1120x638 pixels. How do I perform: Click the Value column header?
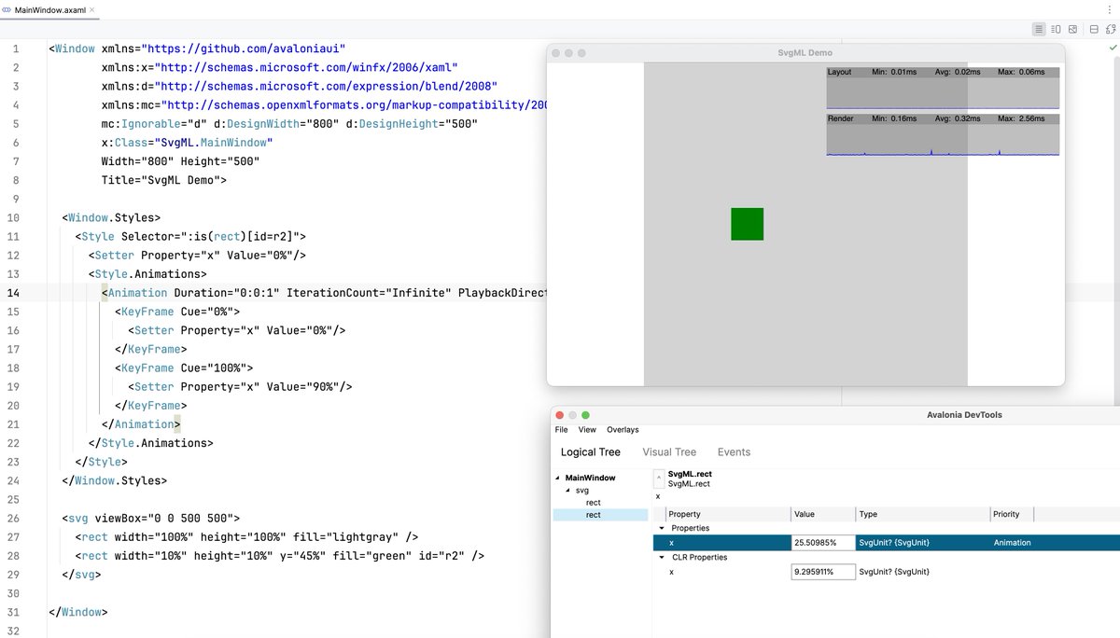click(822, 514)
